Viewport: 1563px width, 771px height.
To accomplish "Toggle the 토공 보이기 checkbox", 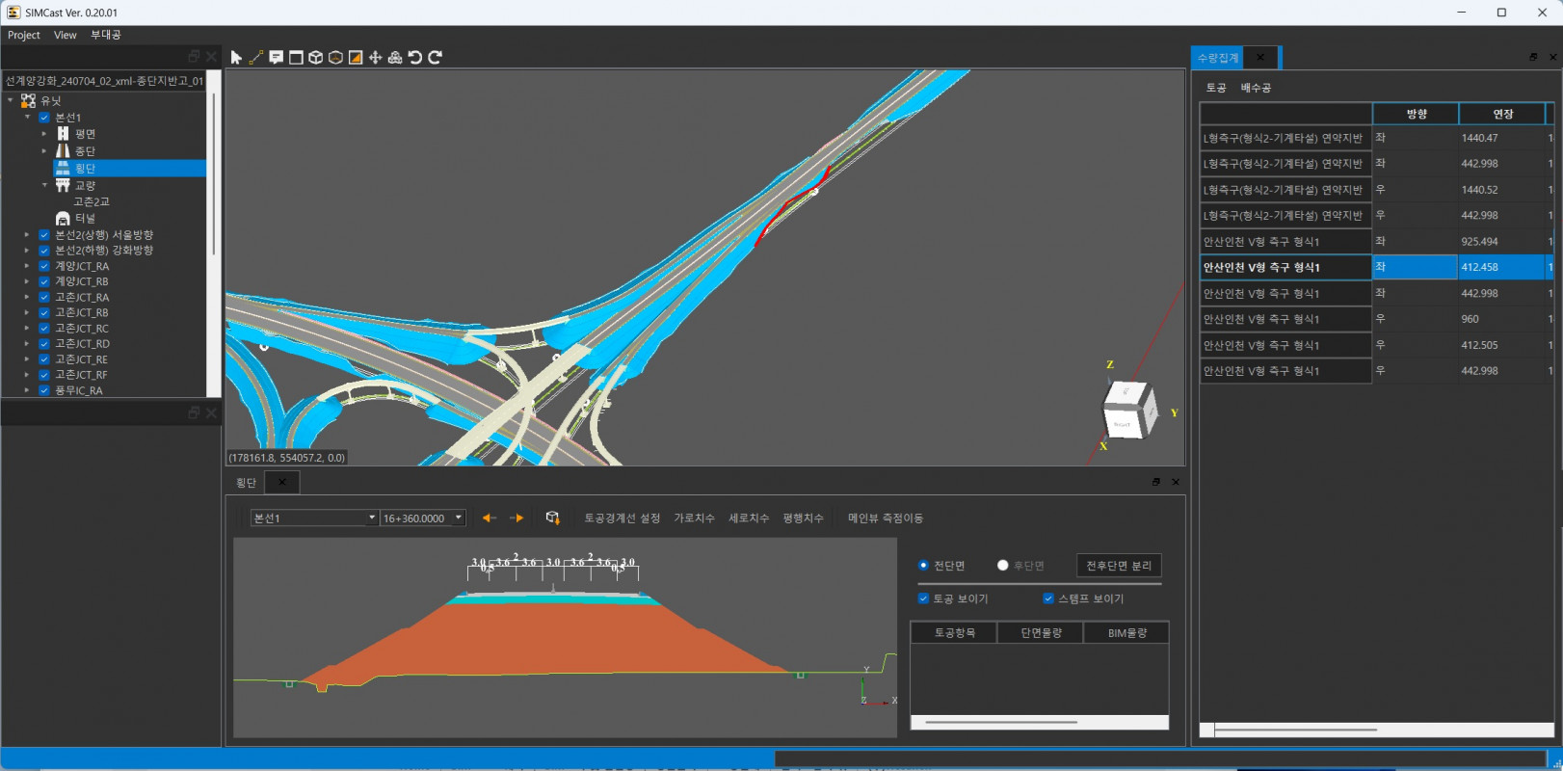I will pyautogui.click(x=923, y=598).
